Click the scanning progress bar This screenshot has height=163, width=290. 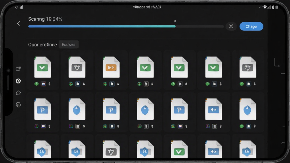[126, 26]
